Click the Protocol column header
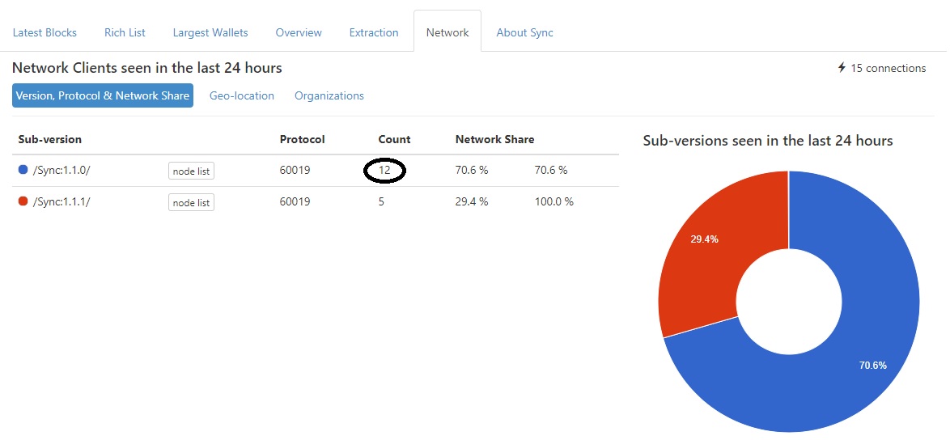The height and width of the screenshot is (440, 950). [303, 139]
